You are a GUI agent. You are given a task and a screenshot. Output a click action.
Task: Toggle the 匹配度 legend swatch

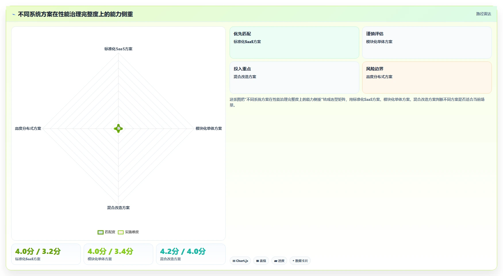point(101,232)
